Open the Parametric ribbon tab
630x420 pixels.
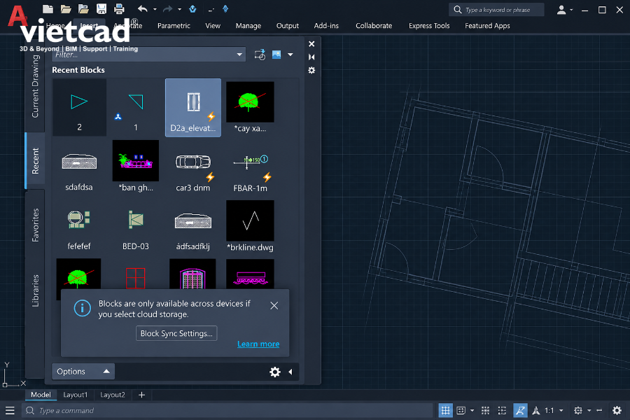(174, 26)
